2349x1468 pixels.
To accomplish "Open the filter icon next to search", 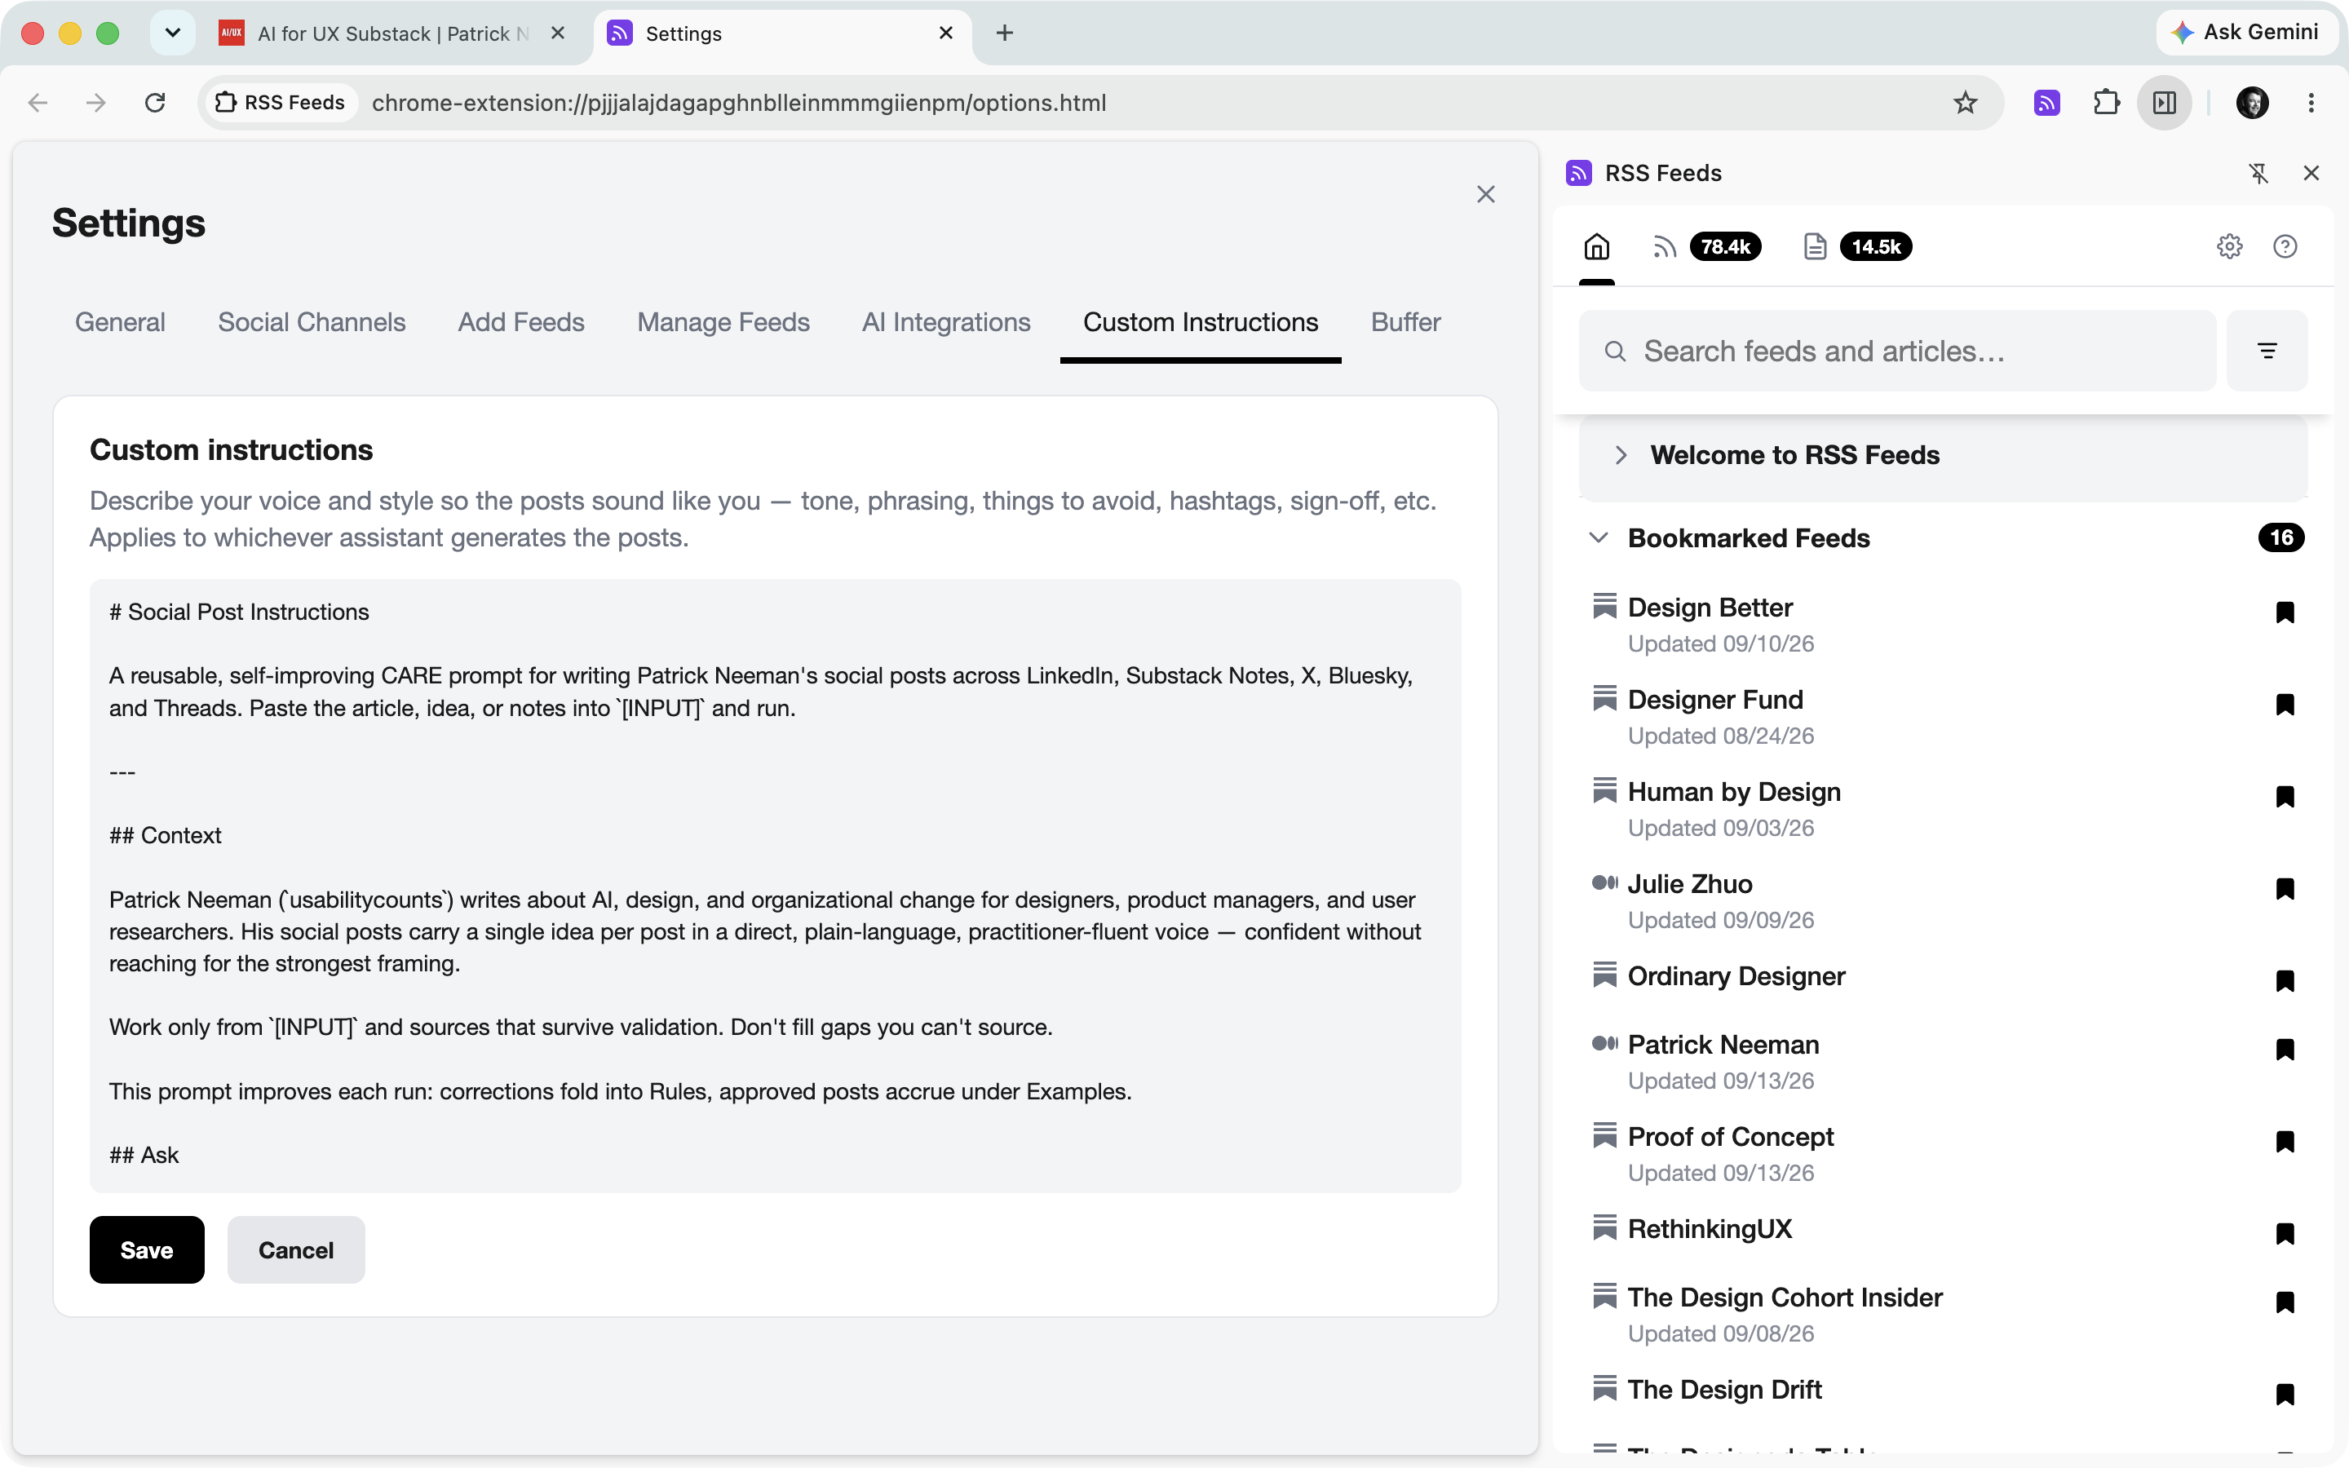I will (x=2267, y=351).
